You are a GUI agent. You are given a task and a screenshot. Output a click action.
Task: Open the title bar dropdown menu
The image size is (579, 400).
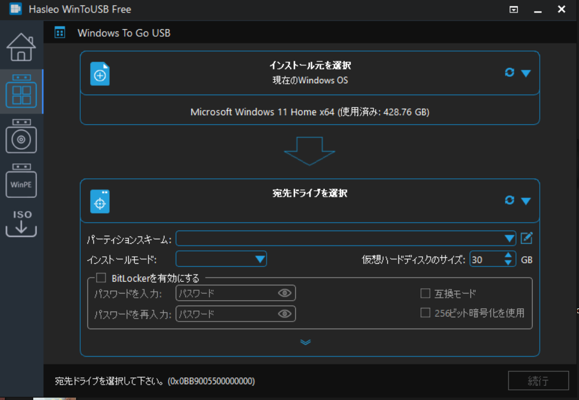coord(513,10)
